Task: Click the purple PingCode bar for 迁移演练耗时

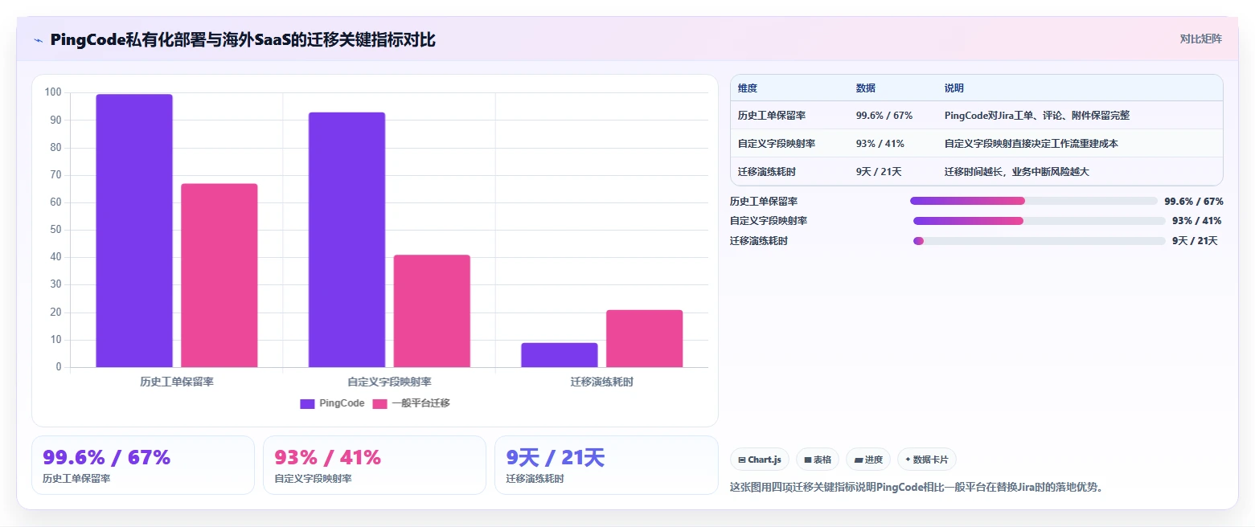Action: 560,355
